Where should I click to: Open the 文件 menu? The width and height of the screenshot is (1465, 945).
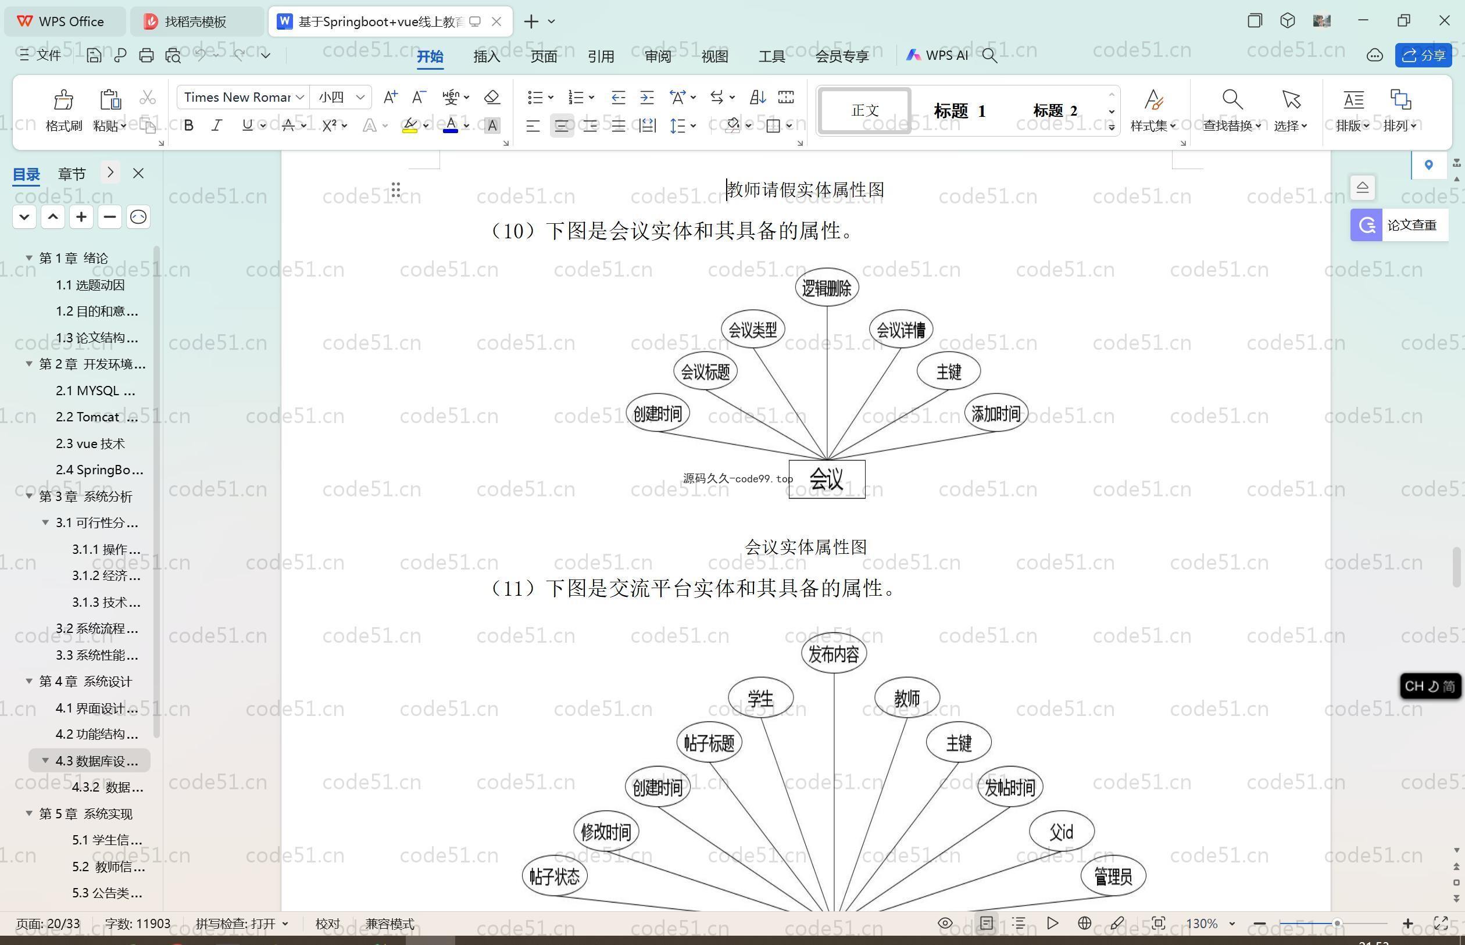click(41, 55)
